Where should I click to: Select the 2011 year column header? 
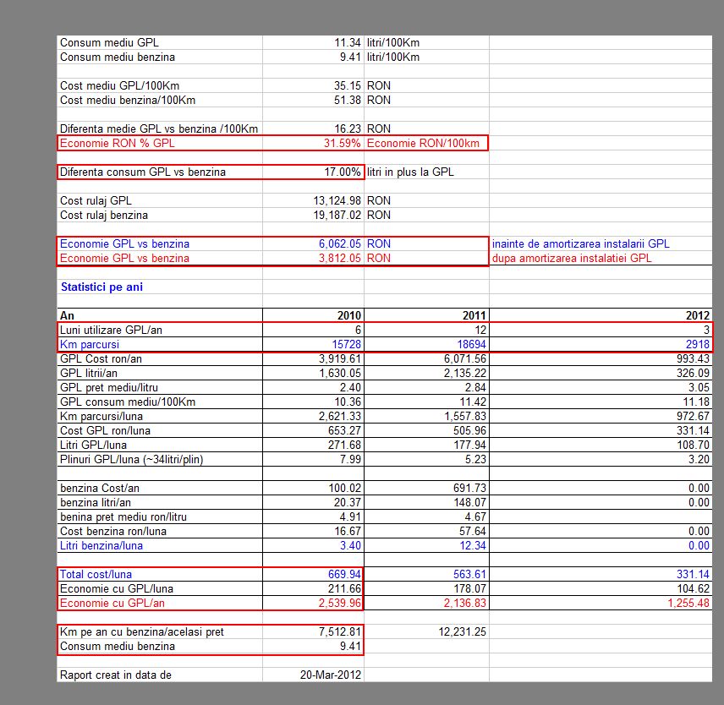[474, 315]
